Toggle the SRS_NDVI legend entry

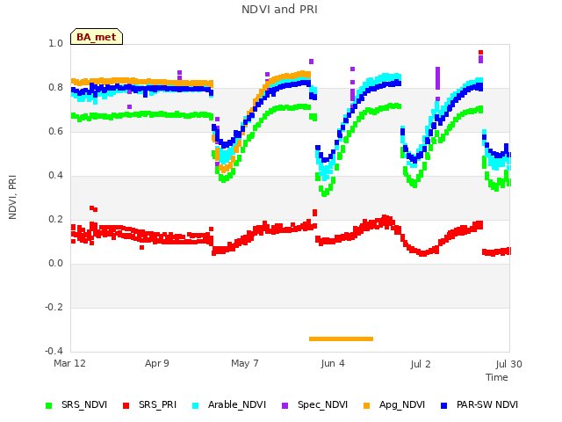[x=76, y=405]
